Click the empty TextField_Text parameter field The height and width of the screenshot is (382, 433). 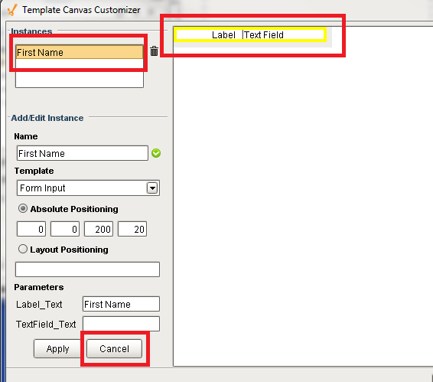(x=121, y=324)
